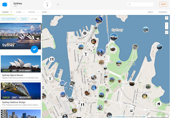
Task: Select the Sydney breadcrumb chip
Action: click(x=24, y=19)
